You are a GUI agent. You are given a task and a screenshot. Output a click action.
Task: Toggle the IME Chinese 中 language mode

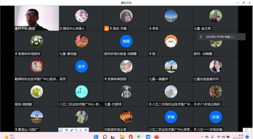click(67, 130)
